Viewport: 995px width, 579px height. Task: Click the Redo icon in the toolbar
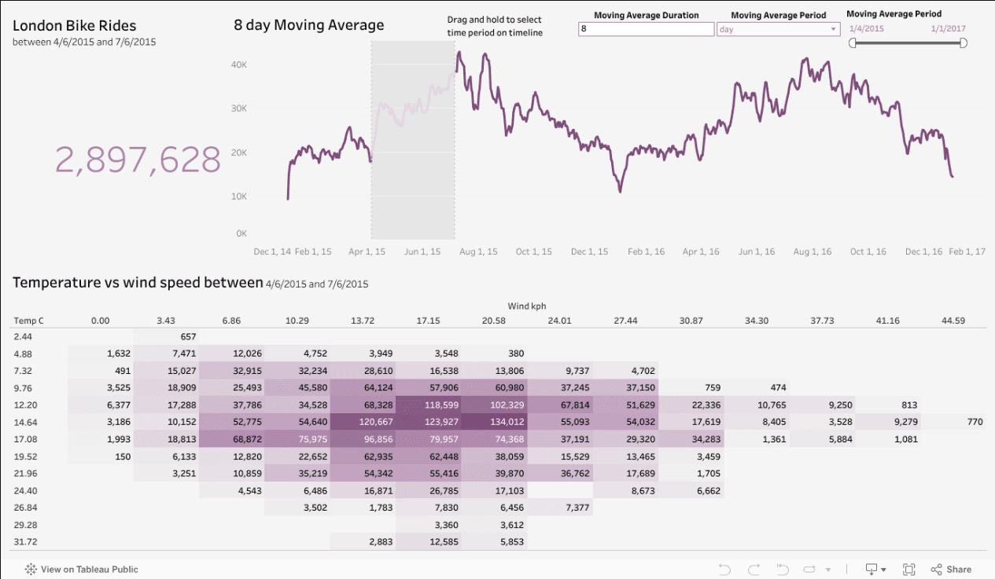coord(754,569)
